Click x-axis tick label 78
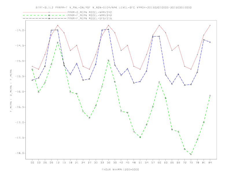Screen dimensions: 229x177 click(x=197, y=163)
